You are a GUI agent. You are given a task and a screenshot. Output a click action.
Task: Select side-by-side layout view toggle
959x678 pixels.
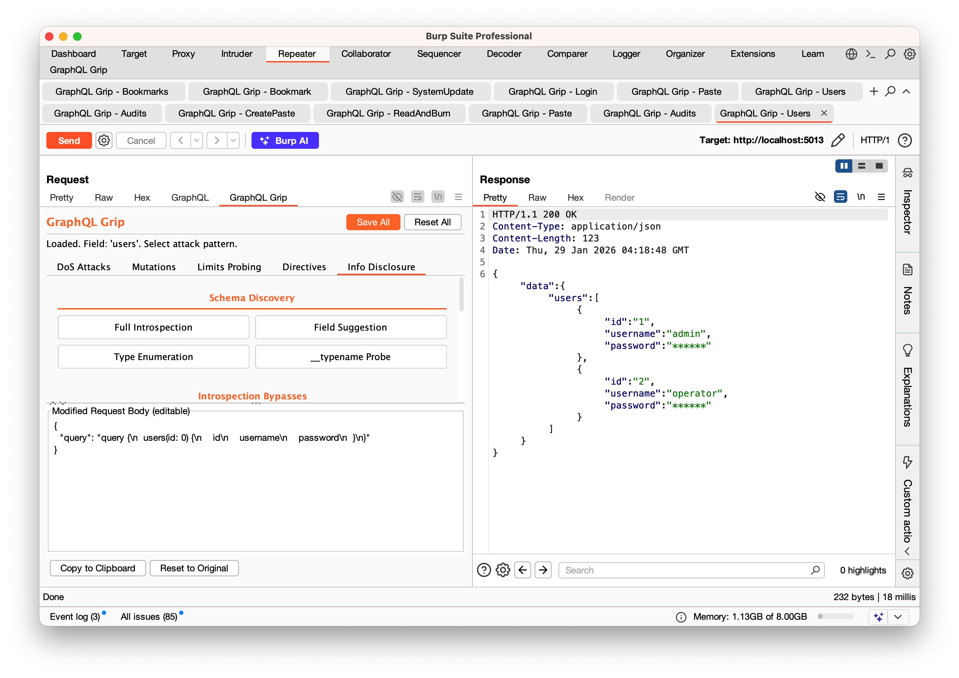coord(844,166)
